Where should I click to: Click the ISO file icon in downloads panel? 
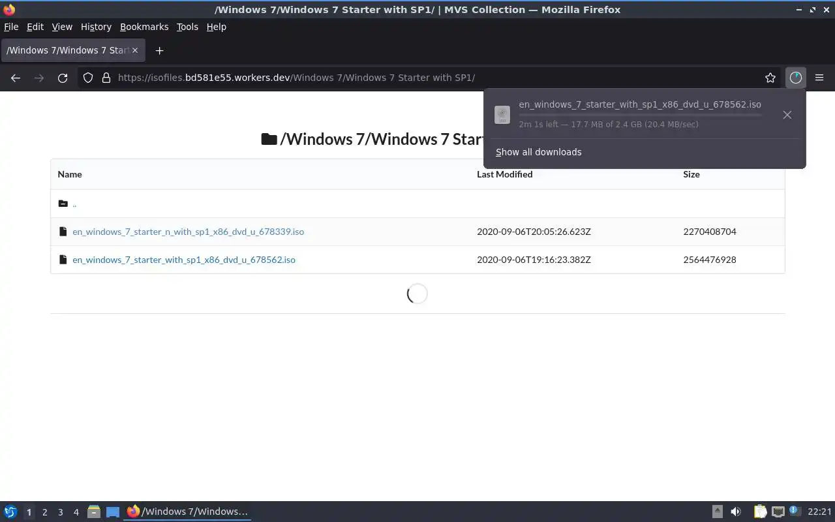[x=502, y=115]
